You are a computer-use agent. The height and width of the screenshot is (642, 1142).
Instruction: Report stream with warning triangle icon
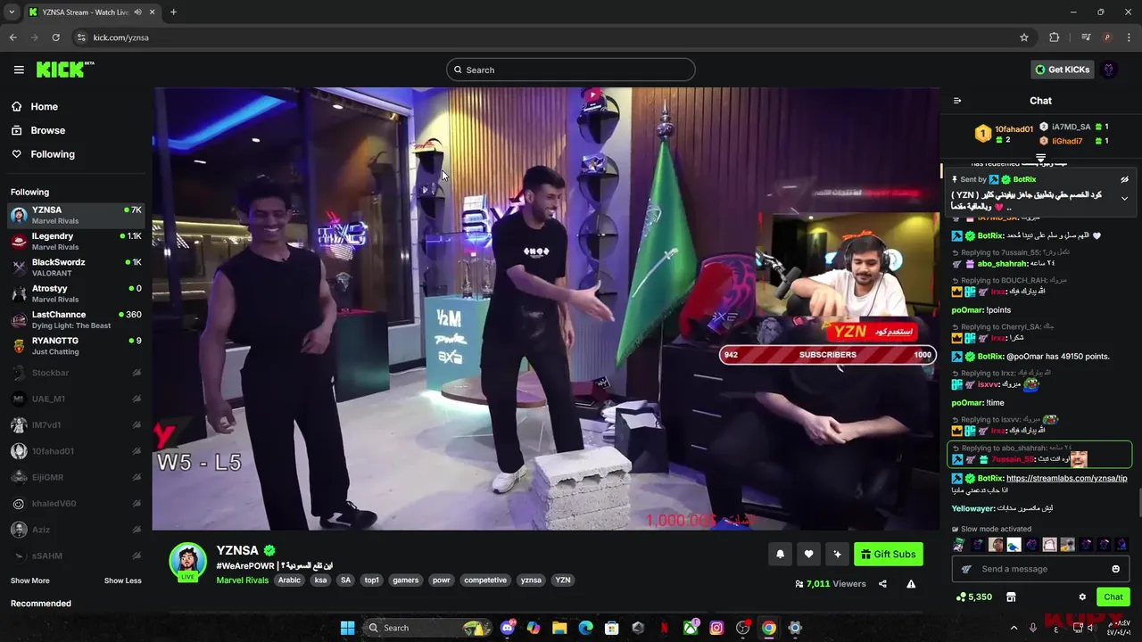click(x=911, y=584)
